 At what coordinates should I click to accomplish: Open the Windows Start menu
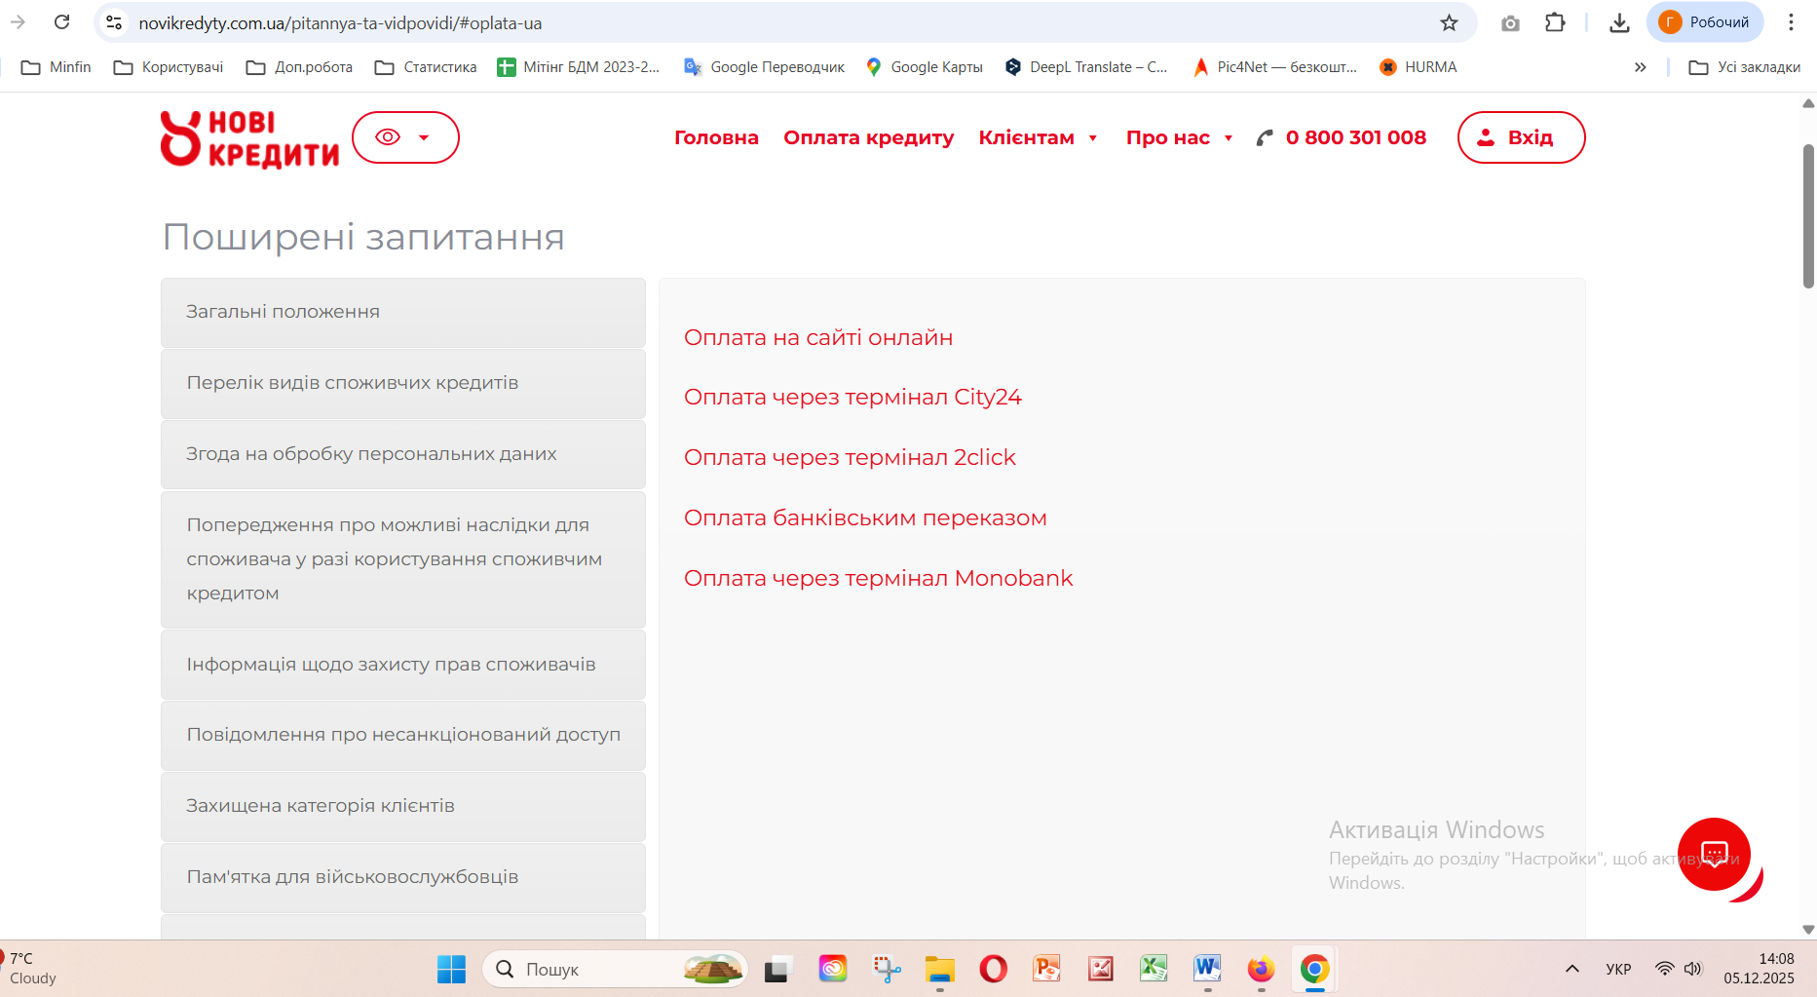451,969
